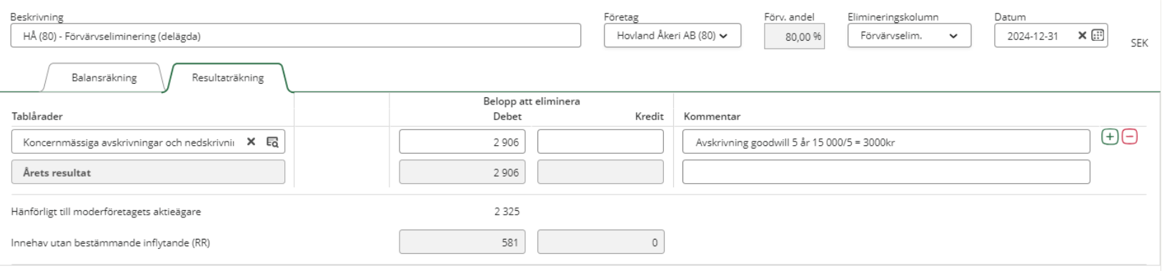The height and width of the screenshot is (271, 1162).
Task: Expand the Elimineringskolumn dropdown
Action: pos(909,36)
